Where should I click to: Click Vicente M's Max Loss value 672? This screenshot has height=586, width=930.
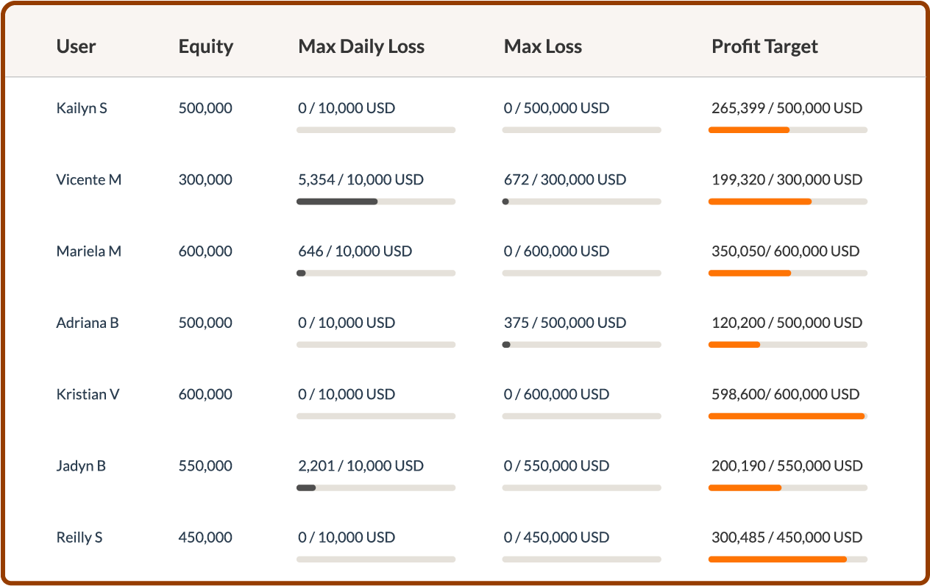517,179
